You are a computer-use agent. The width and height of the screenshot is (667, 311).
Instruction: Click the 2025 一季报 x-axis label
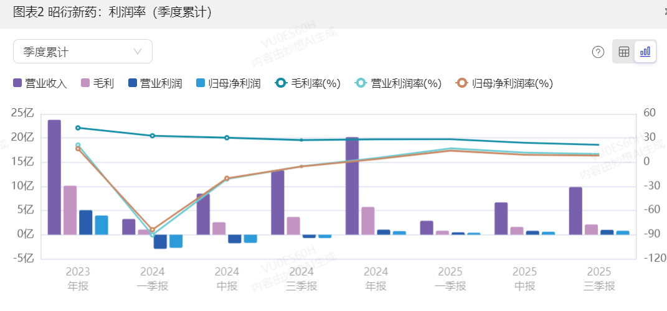pyautogui.click(x=450, y=279)
